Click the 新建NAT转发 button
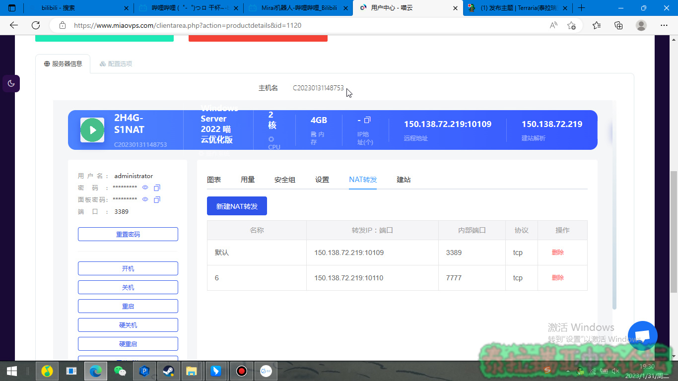The height and width of the screenshot is (381, 678). click(x=237, y=206)
